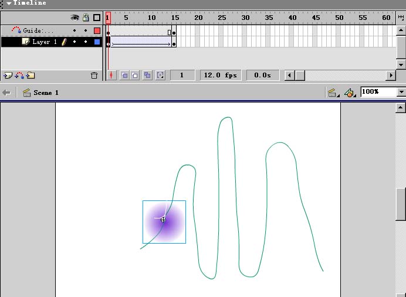Click the Layer 1 page icon

[26, 42]
